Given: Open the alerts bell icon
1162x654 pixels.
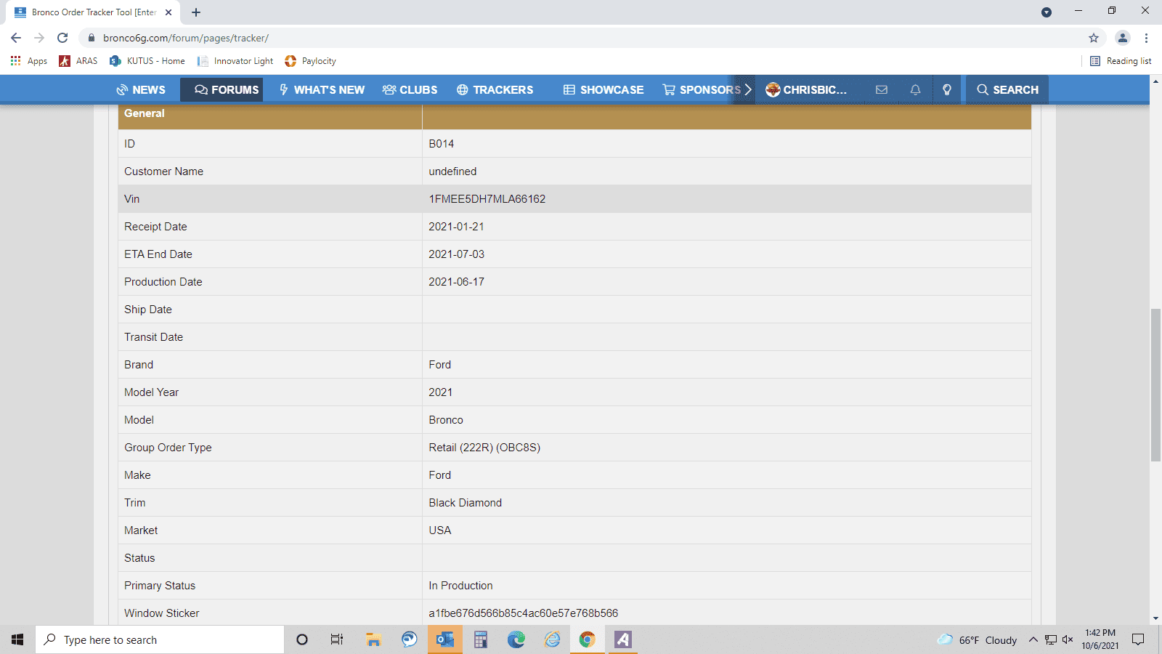Looking at the screenshot, I should (915, 89).
